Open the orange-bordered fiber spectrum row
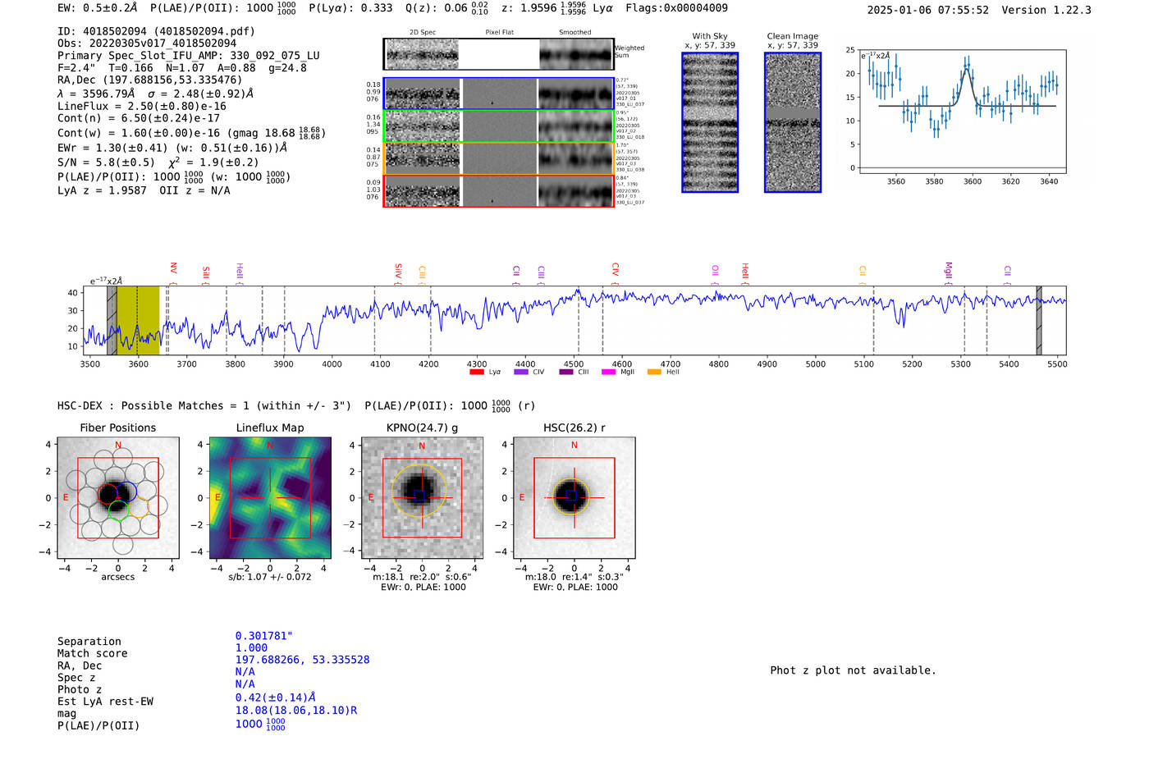 point(499,158)
